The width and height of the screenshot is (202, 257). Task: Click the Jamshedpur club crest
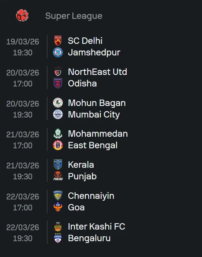click(58, 52)
